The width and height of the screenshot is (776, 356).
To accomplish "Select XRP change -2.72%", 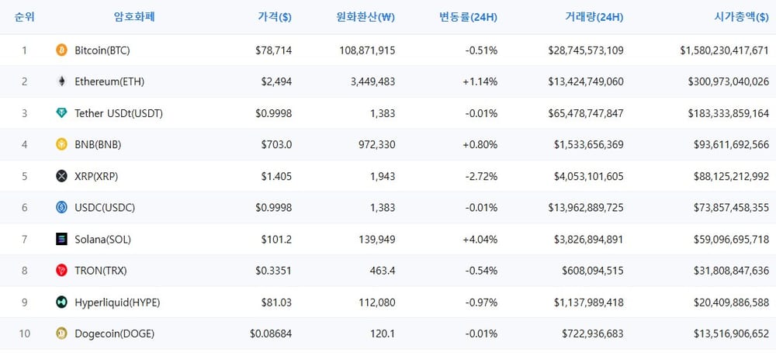I will [481, 177].
